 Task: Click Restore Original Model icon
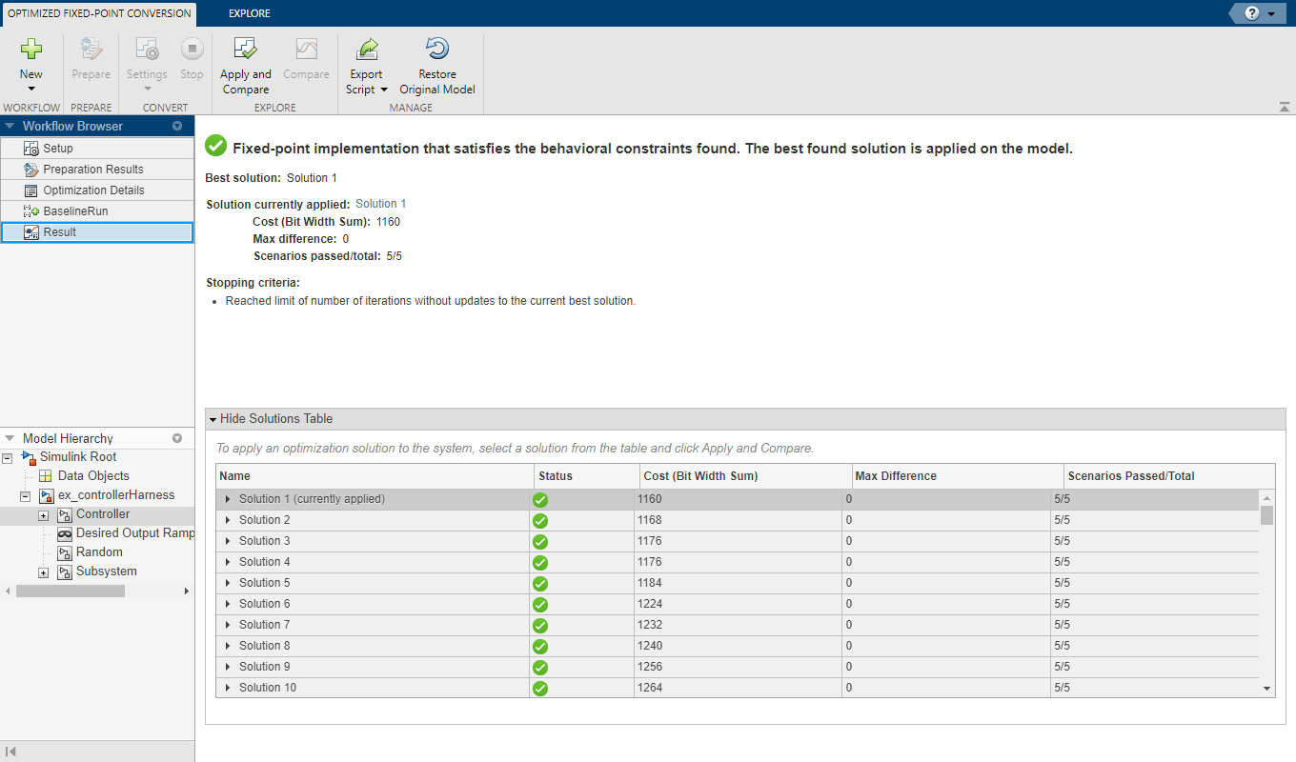pos(436,50)
